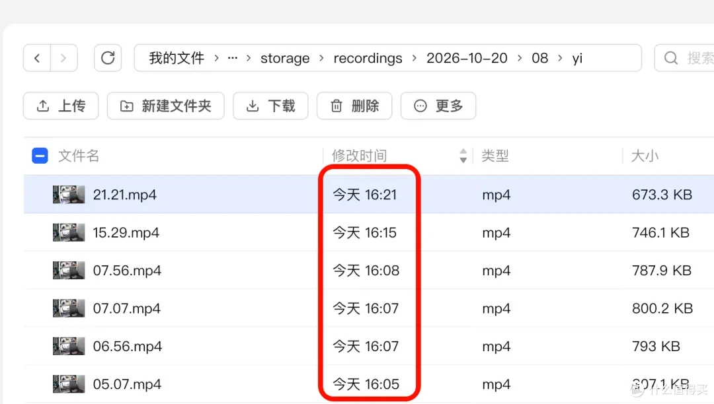Toggle the select-all checkbox in header
Image resolution: width=714 pixels, height=404 pixels.
coord(40,156)
